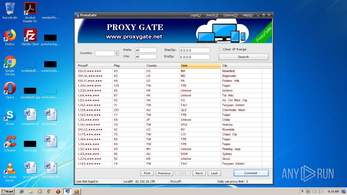Launch Skype desktop icon
The height and width of the screenshot is (195, 347).
pos(10,117)
